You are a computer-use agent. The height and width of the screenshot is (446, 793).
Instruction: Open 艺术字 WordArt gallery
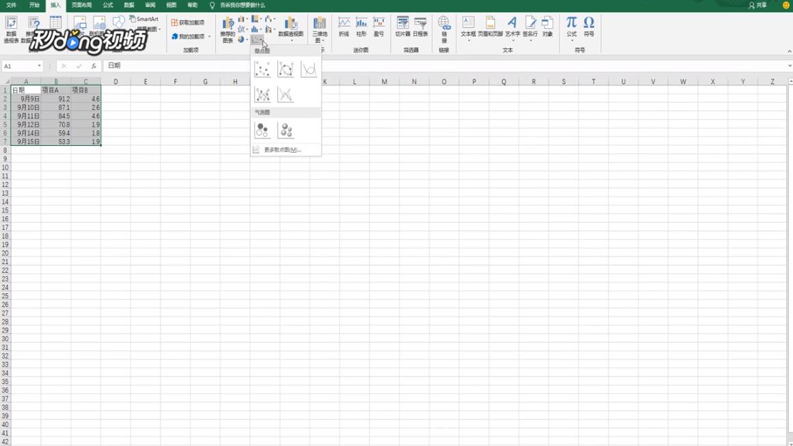pyautogui.click(x=512, y=28)
